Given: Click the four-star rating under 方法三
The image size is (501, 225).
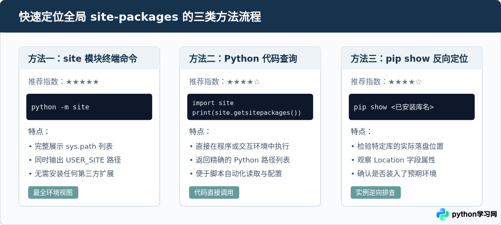Looking at the screenshot, I should point(405,82).
